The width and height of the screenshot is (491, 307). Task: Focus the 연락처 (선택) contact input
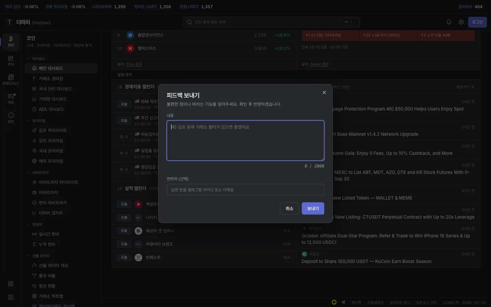pyautogui.click(x=245, y=190)
